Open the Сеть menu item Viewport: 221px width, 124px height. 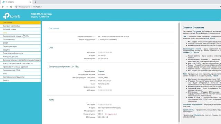tap(20, 33)
